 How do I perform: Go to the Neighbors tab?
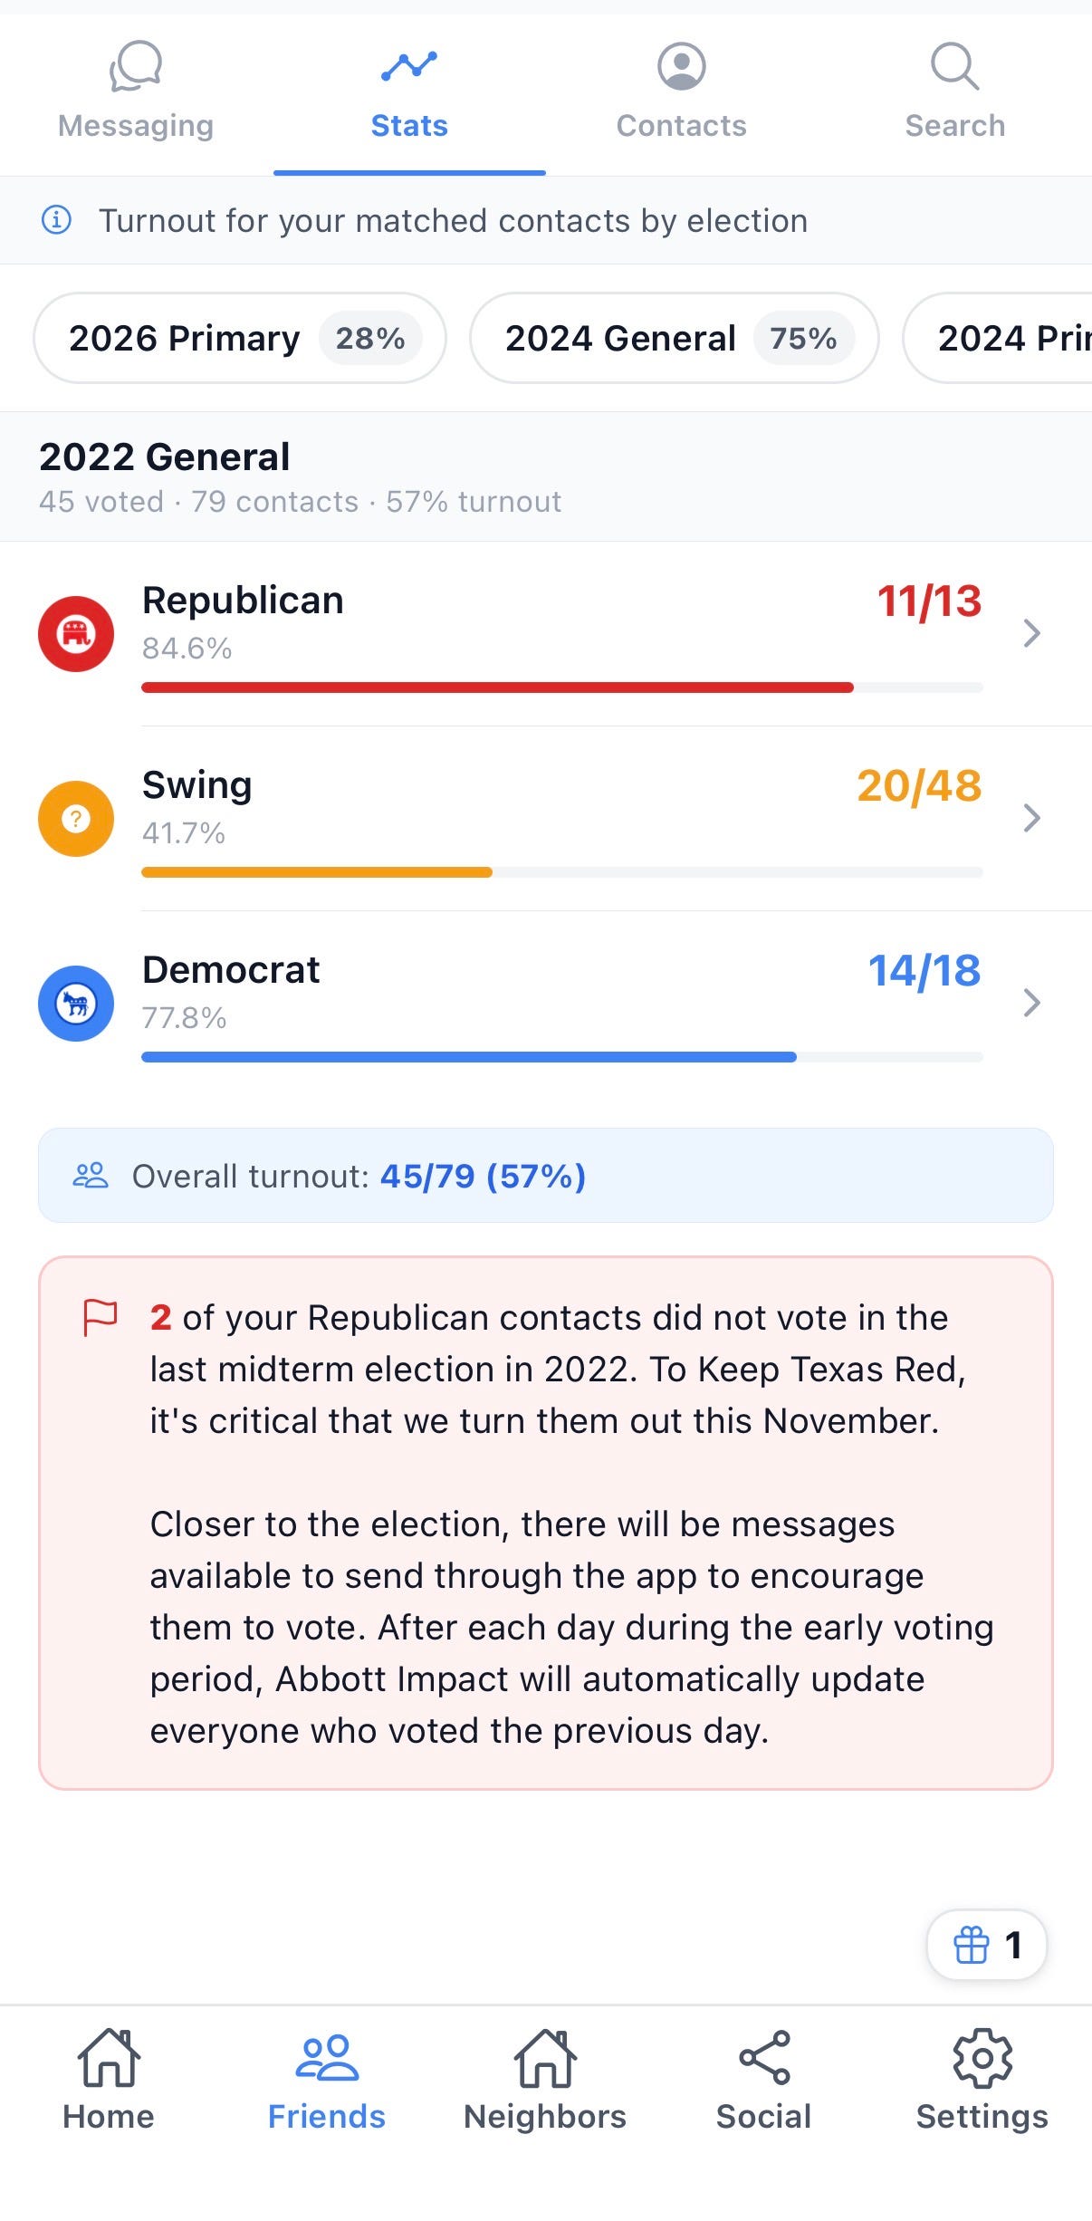(545, 2080)
